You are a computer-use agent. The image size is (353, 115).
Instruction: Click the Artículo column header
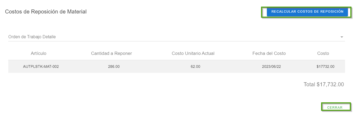39,53
